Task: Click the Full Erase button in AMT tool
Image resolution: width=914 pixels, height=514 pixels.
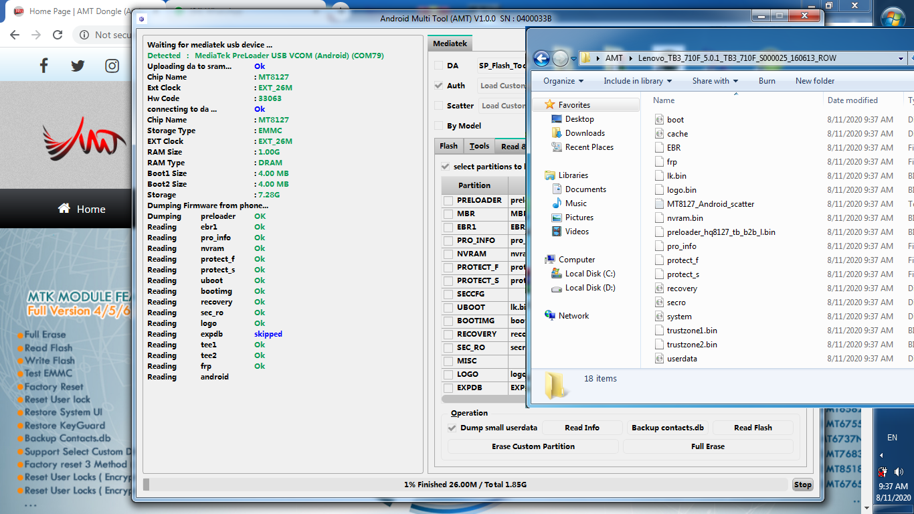Action: [708, 446]
